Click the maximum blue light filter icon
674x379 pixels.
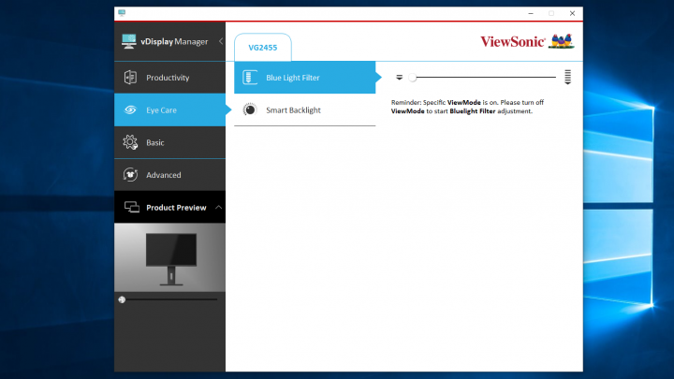(x=568, y=78)
